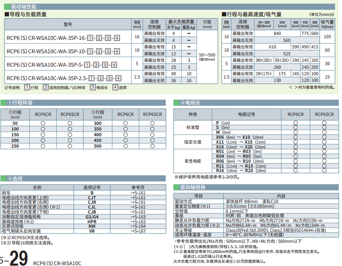Viewport: 342px width, 266px height.
Task: Select the 指定长度 cable type cell
Action: coord(193,142)
